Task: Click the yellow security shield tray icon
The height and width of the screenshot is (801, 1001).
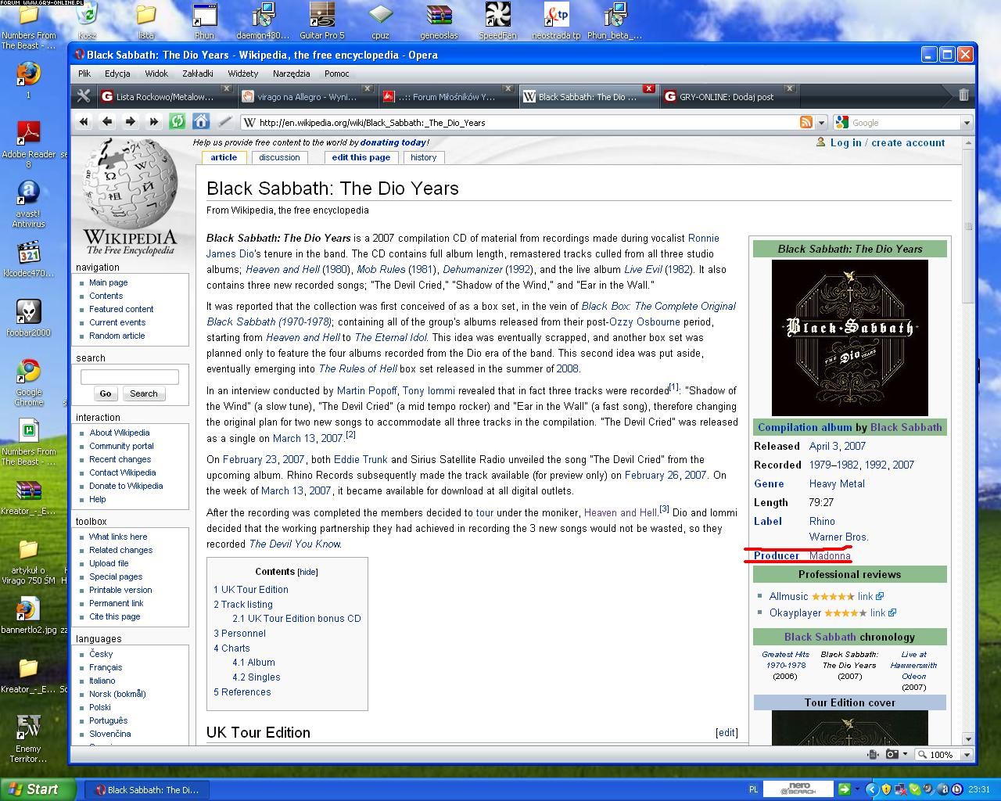Action: coord(886,789)
